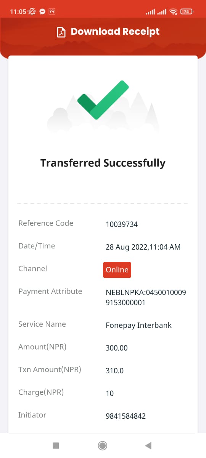Tap the amount value 300.00
This screenshot has height=458, width=206.
(x=117, y=348)
